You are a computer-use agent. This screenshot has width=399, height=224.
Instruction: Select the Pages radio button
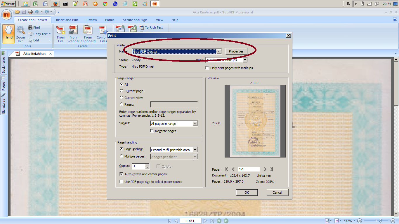pos(122,104)
